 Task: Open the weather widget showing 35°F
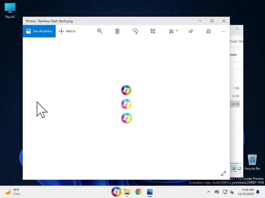13,192
